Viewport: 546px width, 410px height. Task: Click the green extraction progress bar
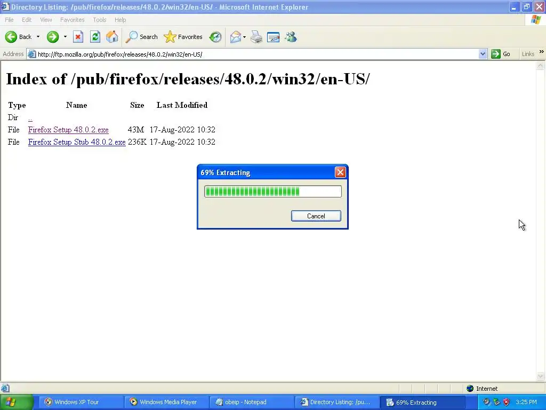(x=272, y=192)
